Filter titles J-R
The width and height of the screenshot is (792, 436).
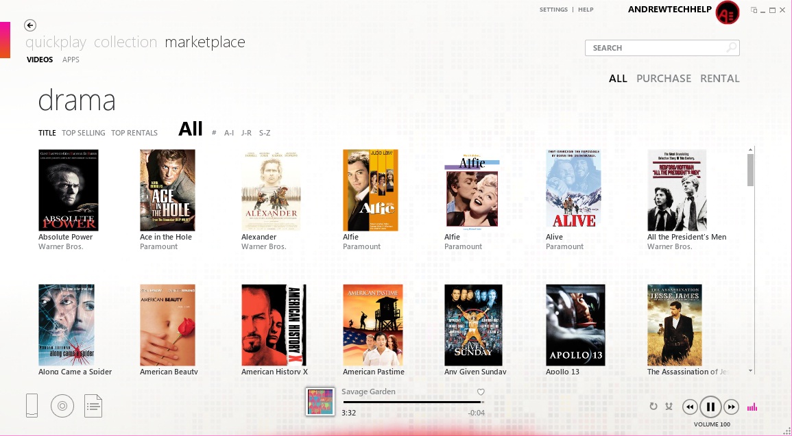point(246,133)
